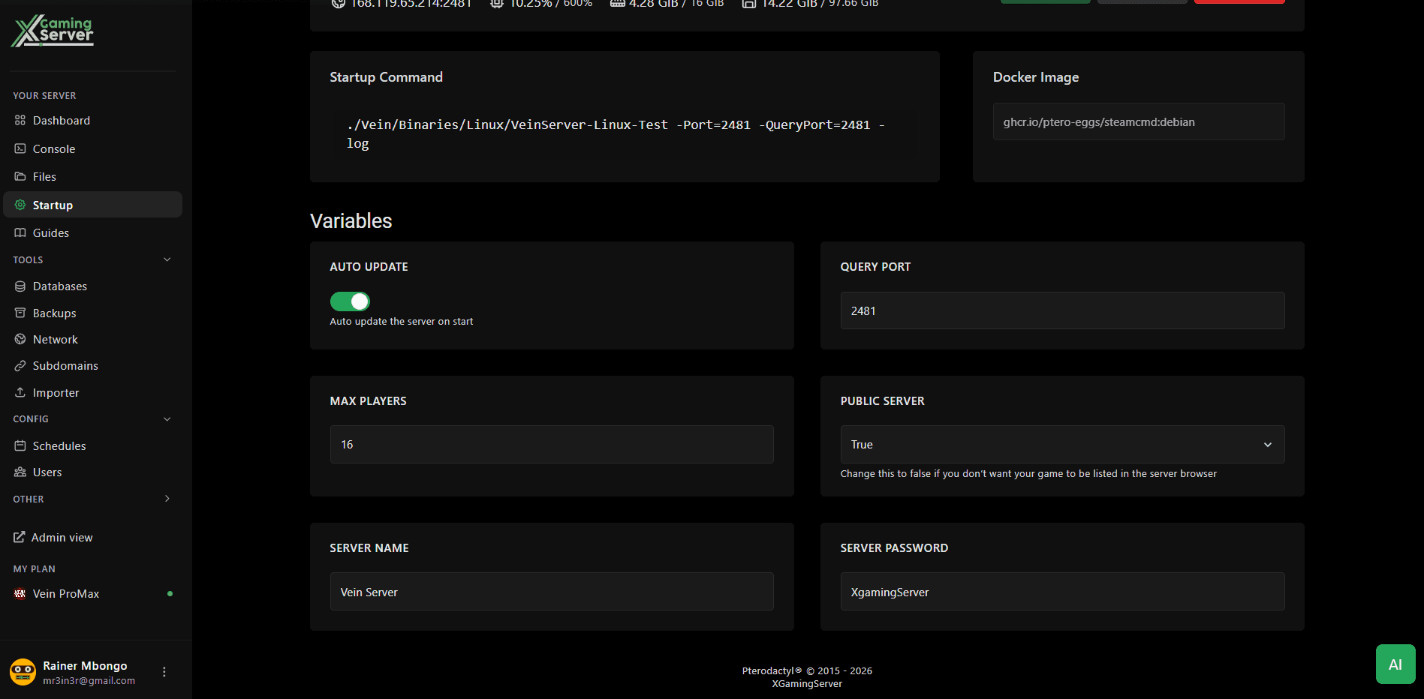Expand the OTHER section in sidebar
Viewport: 1424px width, 699px height.
pos(167,499)
